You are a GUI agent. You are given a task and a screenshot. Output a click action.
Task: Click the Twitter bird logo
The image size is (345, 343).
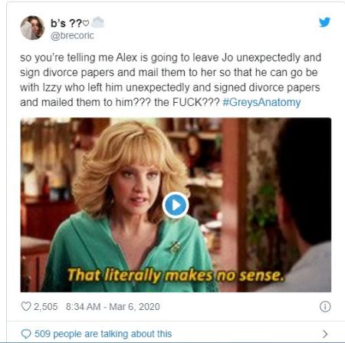click(x=324, y=22)
